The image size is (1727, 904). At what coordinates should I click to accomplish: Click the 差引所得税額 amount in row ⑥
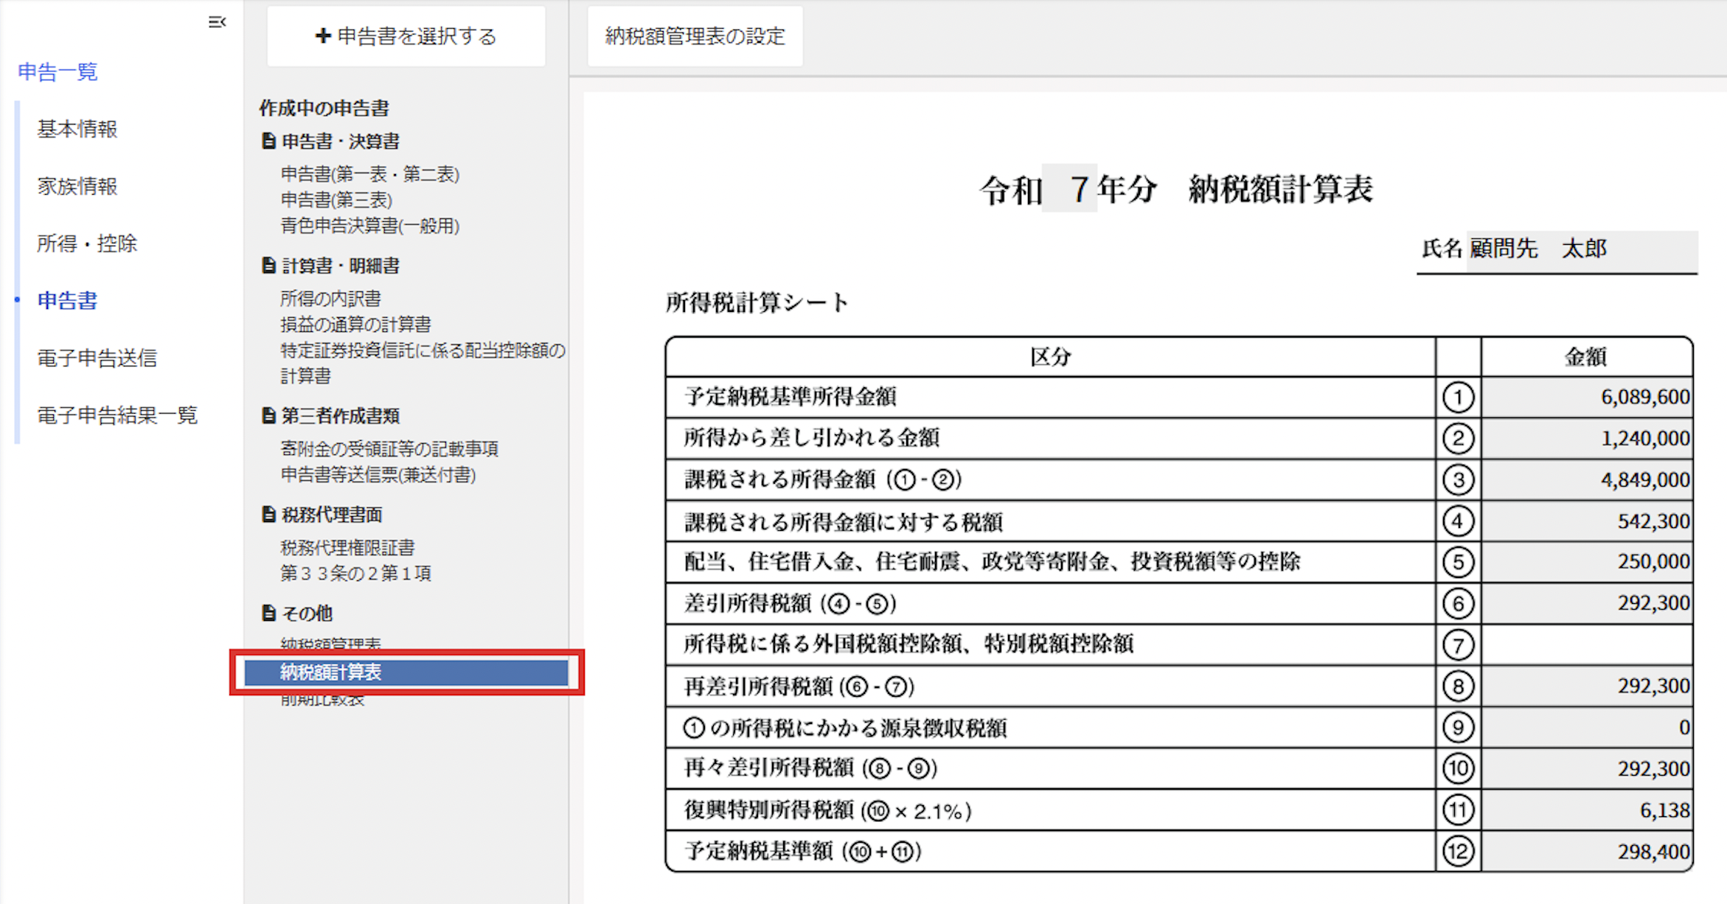click(1587, 603)
